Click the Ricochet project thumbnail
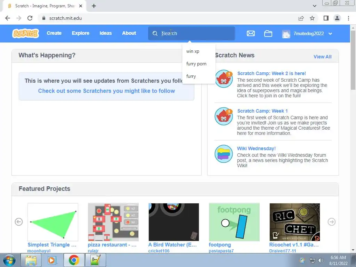The width and height of the screenshot is (356, 267). click(x=295, y=222)
